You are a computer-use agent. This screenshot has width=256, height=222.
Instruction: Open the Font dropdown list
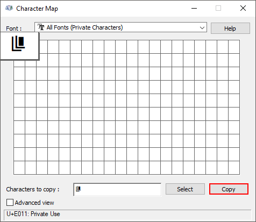click(x=120, y=27)
